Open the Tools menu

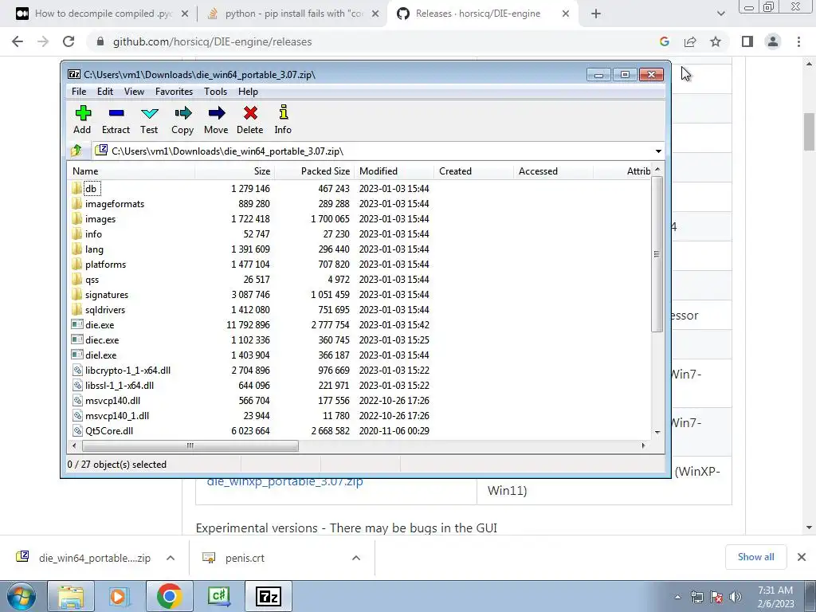(x=215, y=92)
